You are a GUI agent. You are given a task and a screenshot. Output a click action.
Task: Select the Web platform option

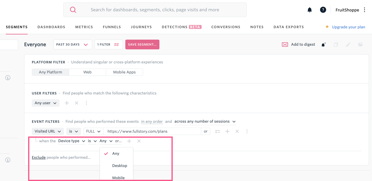[x=87, y=72]
